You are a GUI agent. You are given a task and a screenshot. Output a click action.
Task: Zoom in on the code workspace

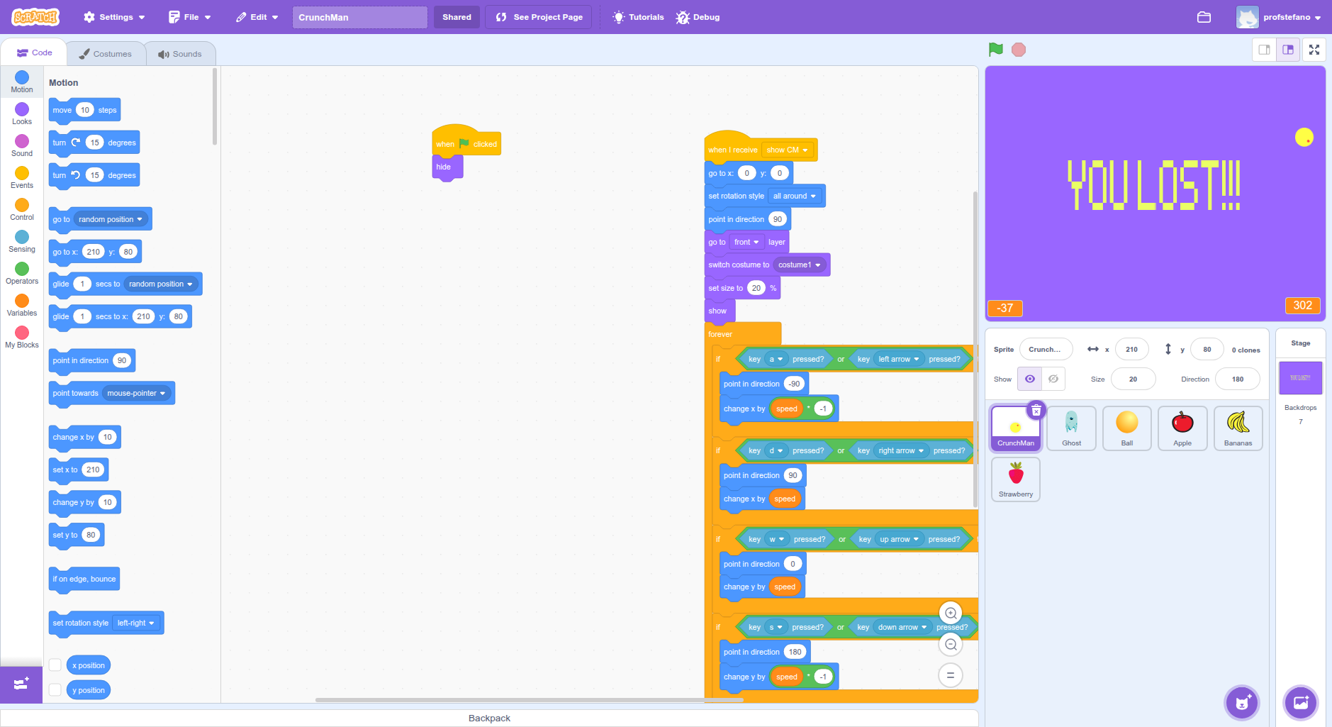pos(951,614)
